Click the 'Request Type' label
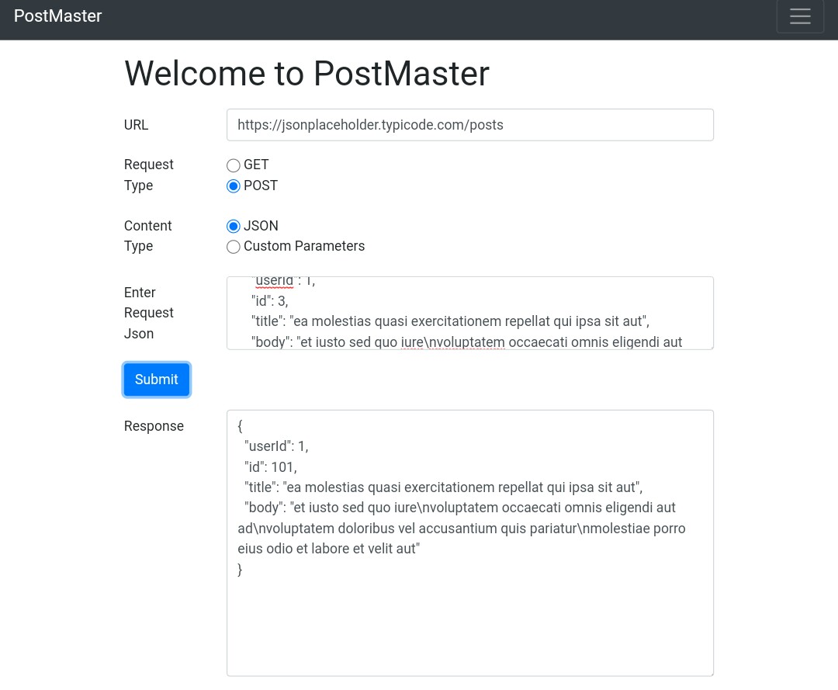The height and width of the screenshot is (690, 838). click(x=148, y=175)
